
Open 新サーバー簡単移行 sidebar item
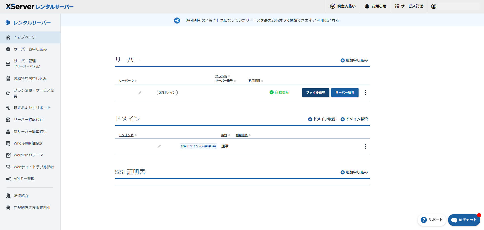click(x=30, y=132)
